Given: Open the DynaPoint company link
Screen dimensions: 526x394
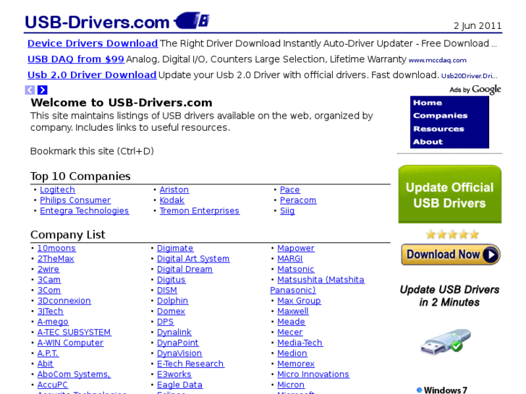Looking at the screenshot, I should (178, 343).
